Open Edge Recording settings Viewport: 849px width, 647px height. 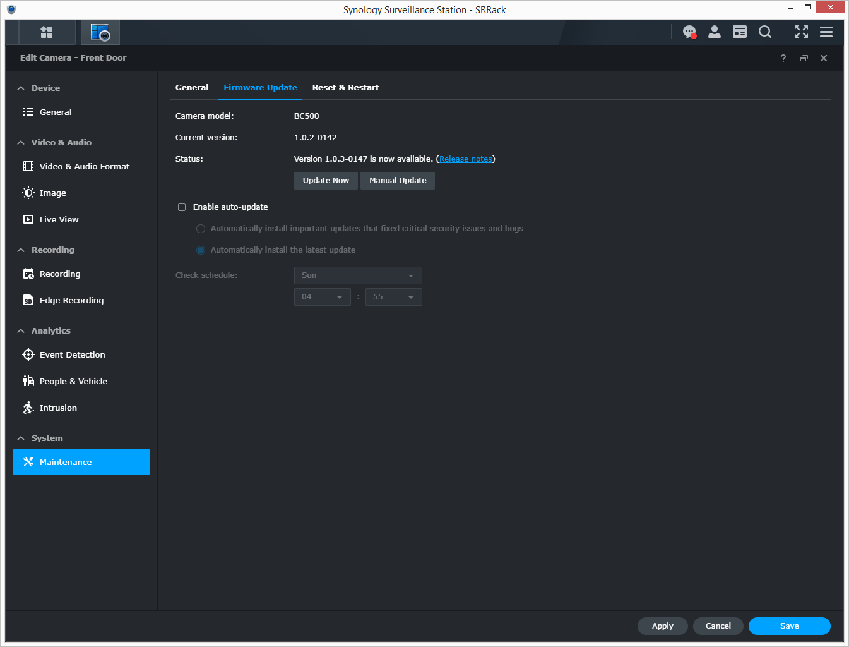(81, 300)
